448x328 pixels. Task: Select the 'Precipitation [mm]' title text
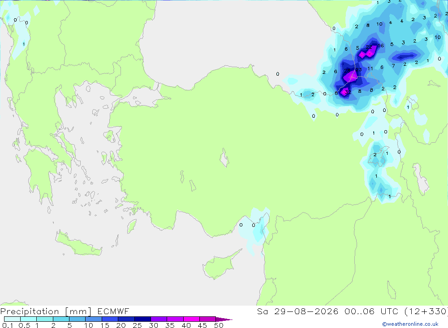46,311
